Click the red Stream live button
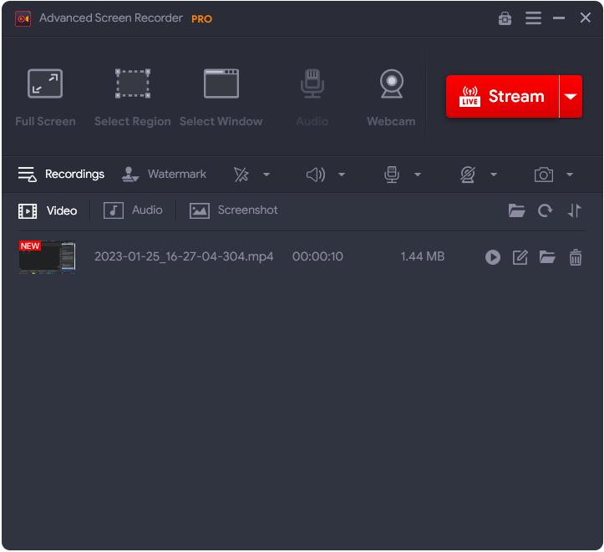Image resolution: width=604 pixels, height=552 pixels. pyautogui.click(x=502, y=96)
